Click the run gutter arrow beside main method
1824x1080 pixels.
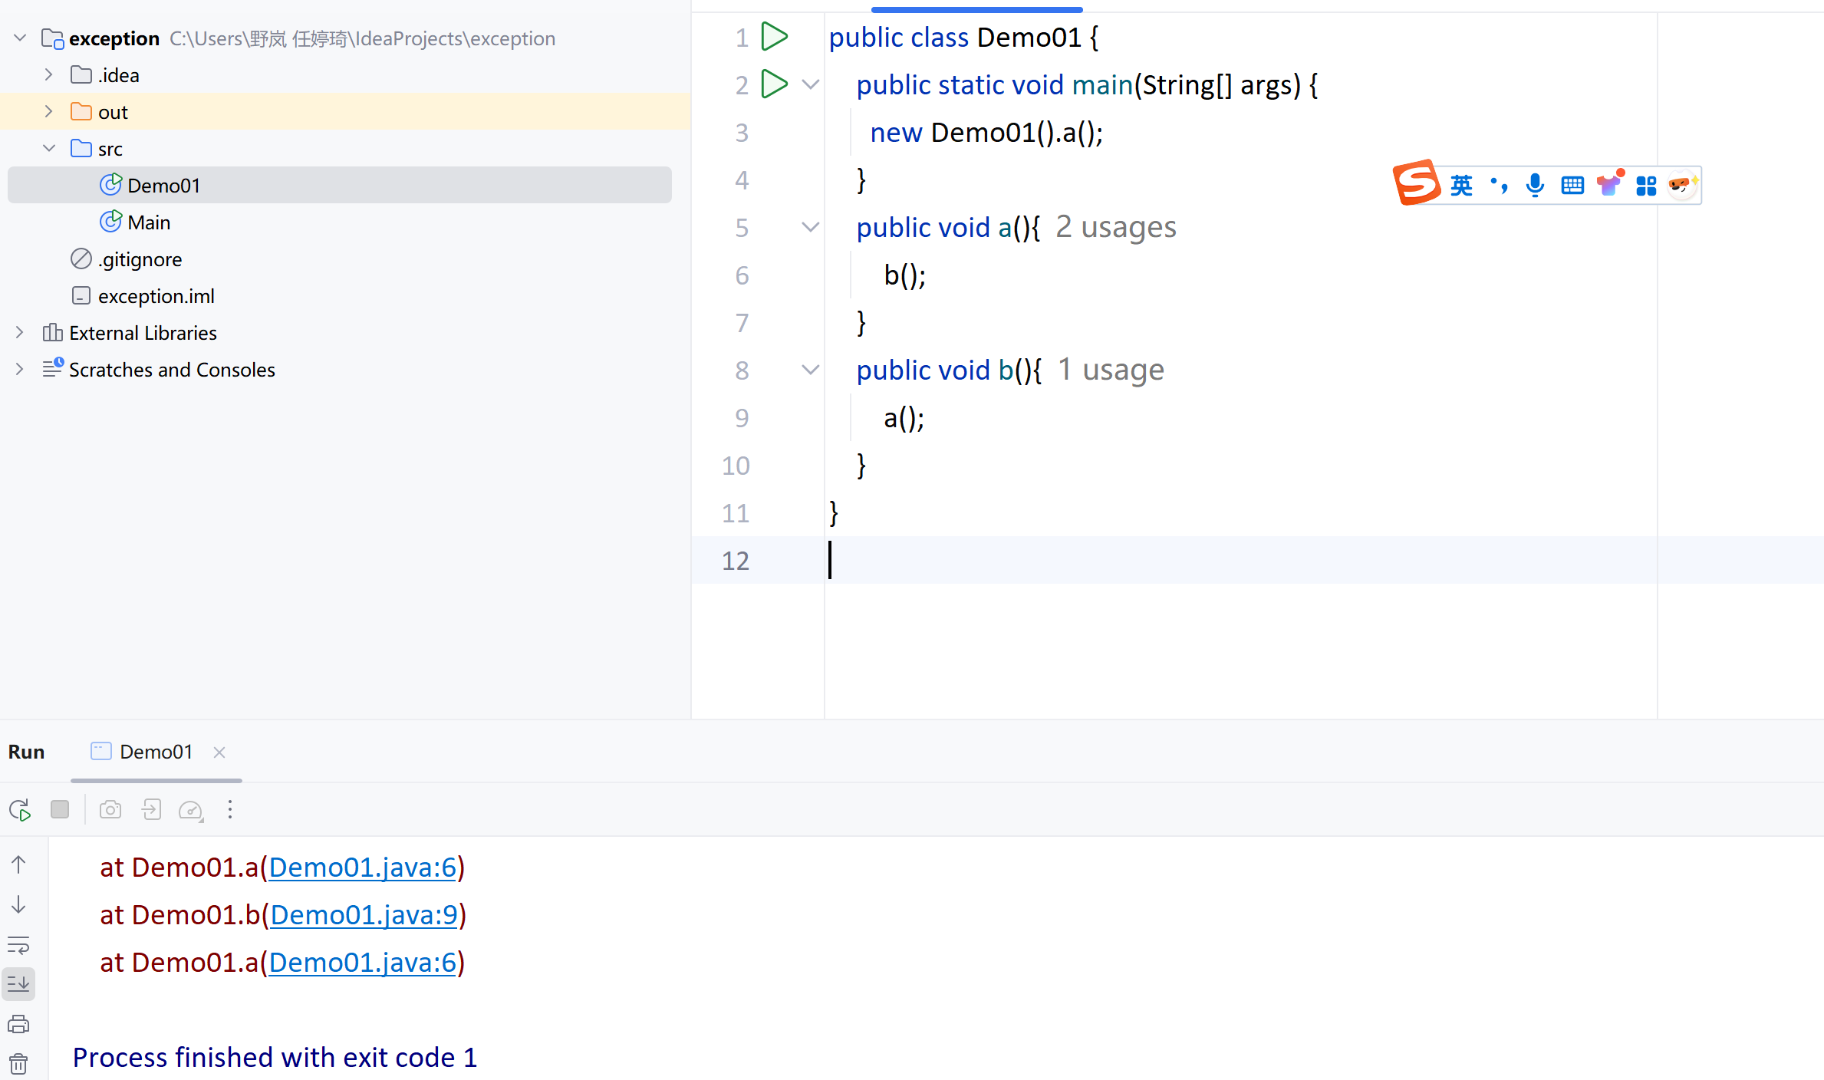pyautogui.click(x=774, y=84)
